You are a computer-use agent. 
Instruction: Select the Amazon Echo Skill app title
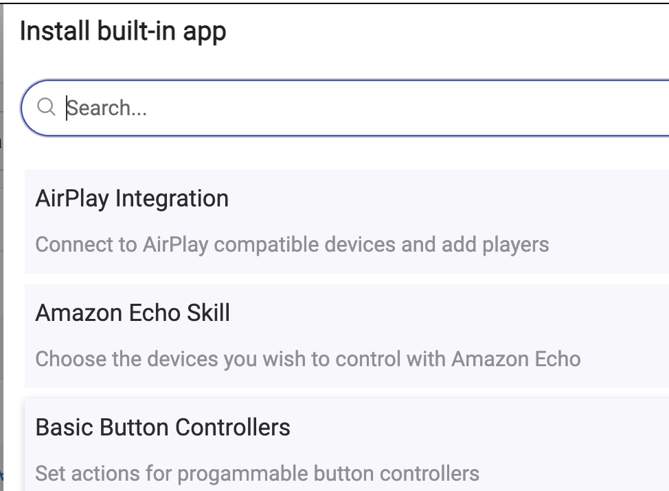click(x=133, y=313)
